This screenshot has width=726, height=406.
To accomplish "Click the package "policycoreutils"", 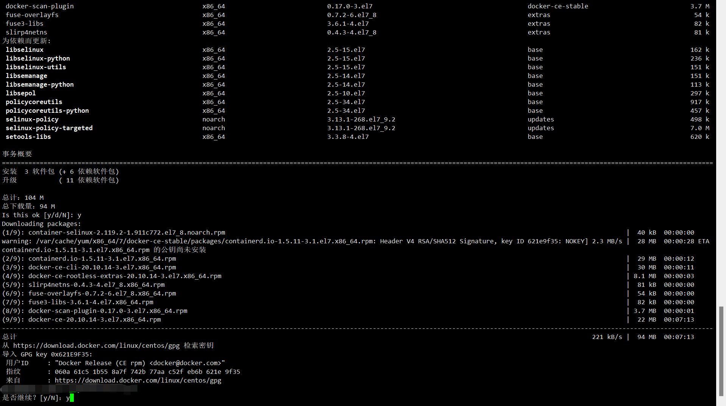I will pos(34,102).
